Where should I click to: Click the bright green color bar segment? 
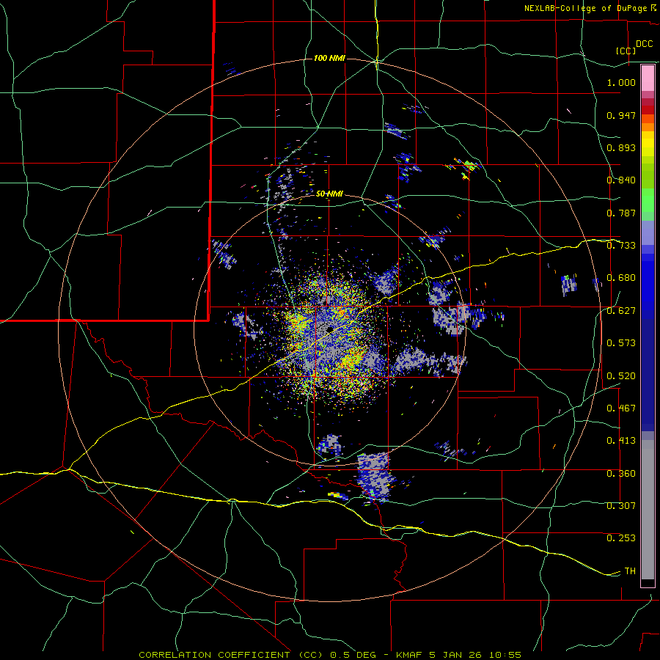pyautogui.click(x=648, y=200)
